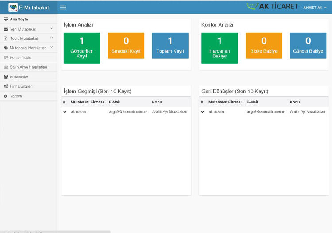
Task: Click the Firma Bilgileri gears icon
Action: pos(6,87)
